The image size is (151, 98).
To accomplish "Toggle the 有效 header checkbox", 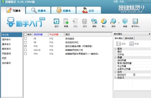I will pyautogui.click(x=25, y=34).
